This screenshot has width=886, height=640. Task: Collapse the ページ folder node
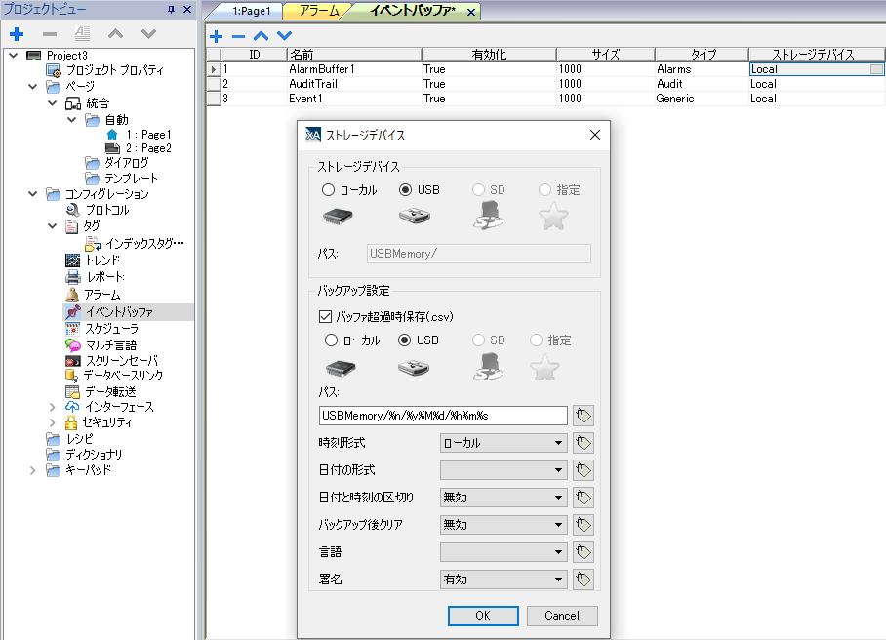(x=33, y=87)
